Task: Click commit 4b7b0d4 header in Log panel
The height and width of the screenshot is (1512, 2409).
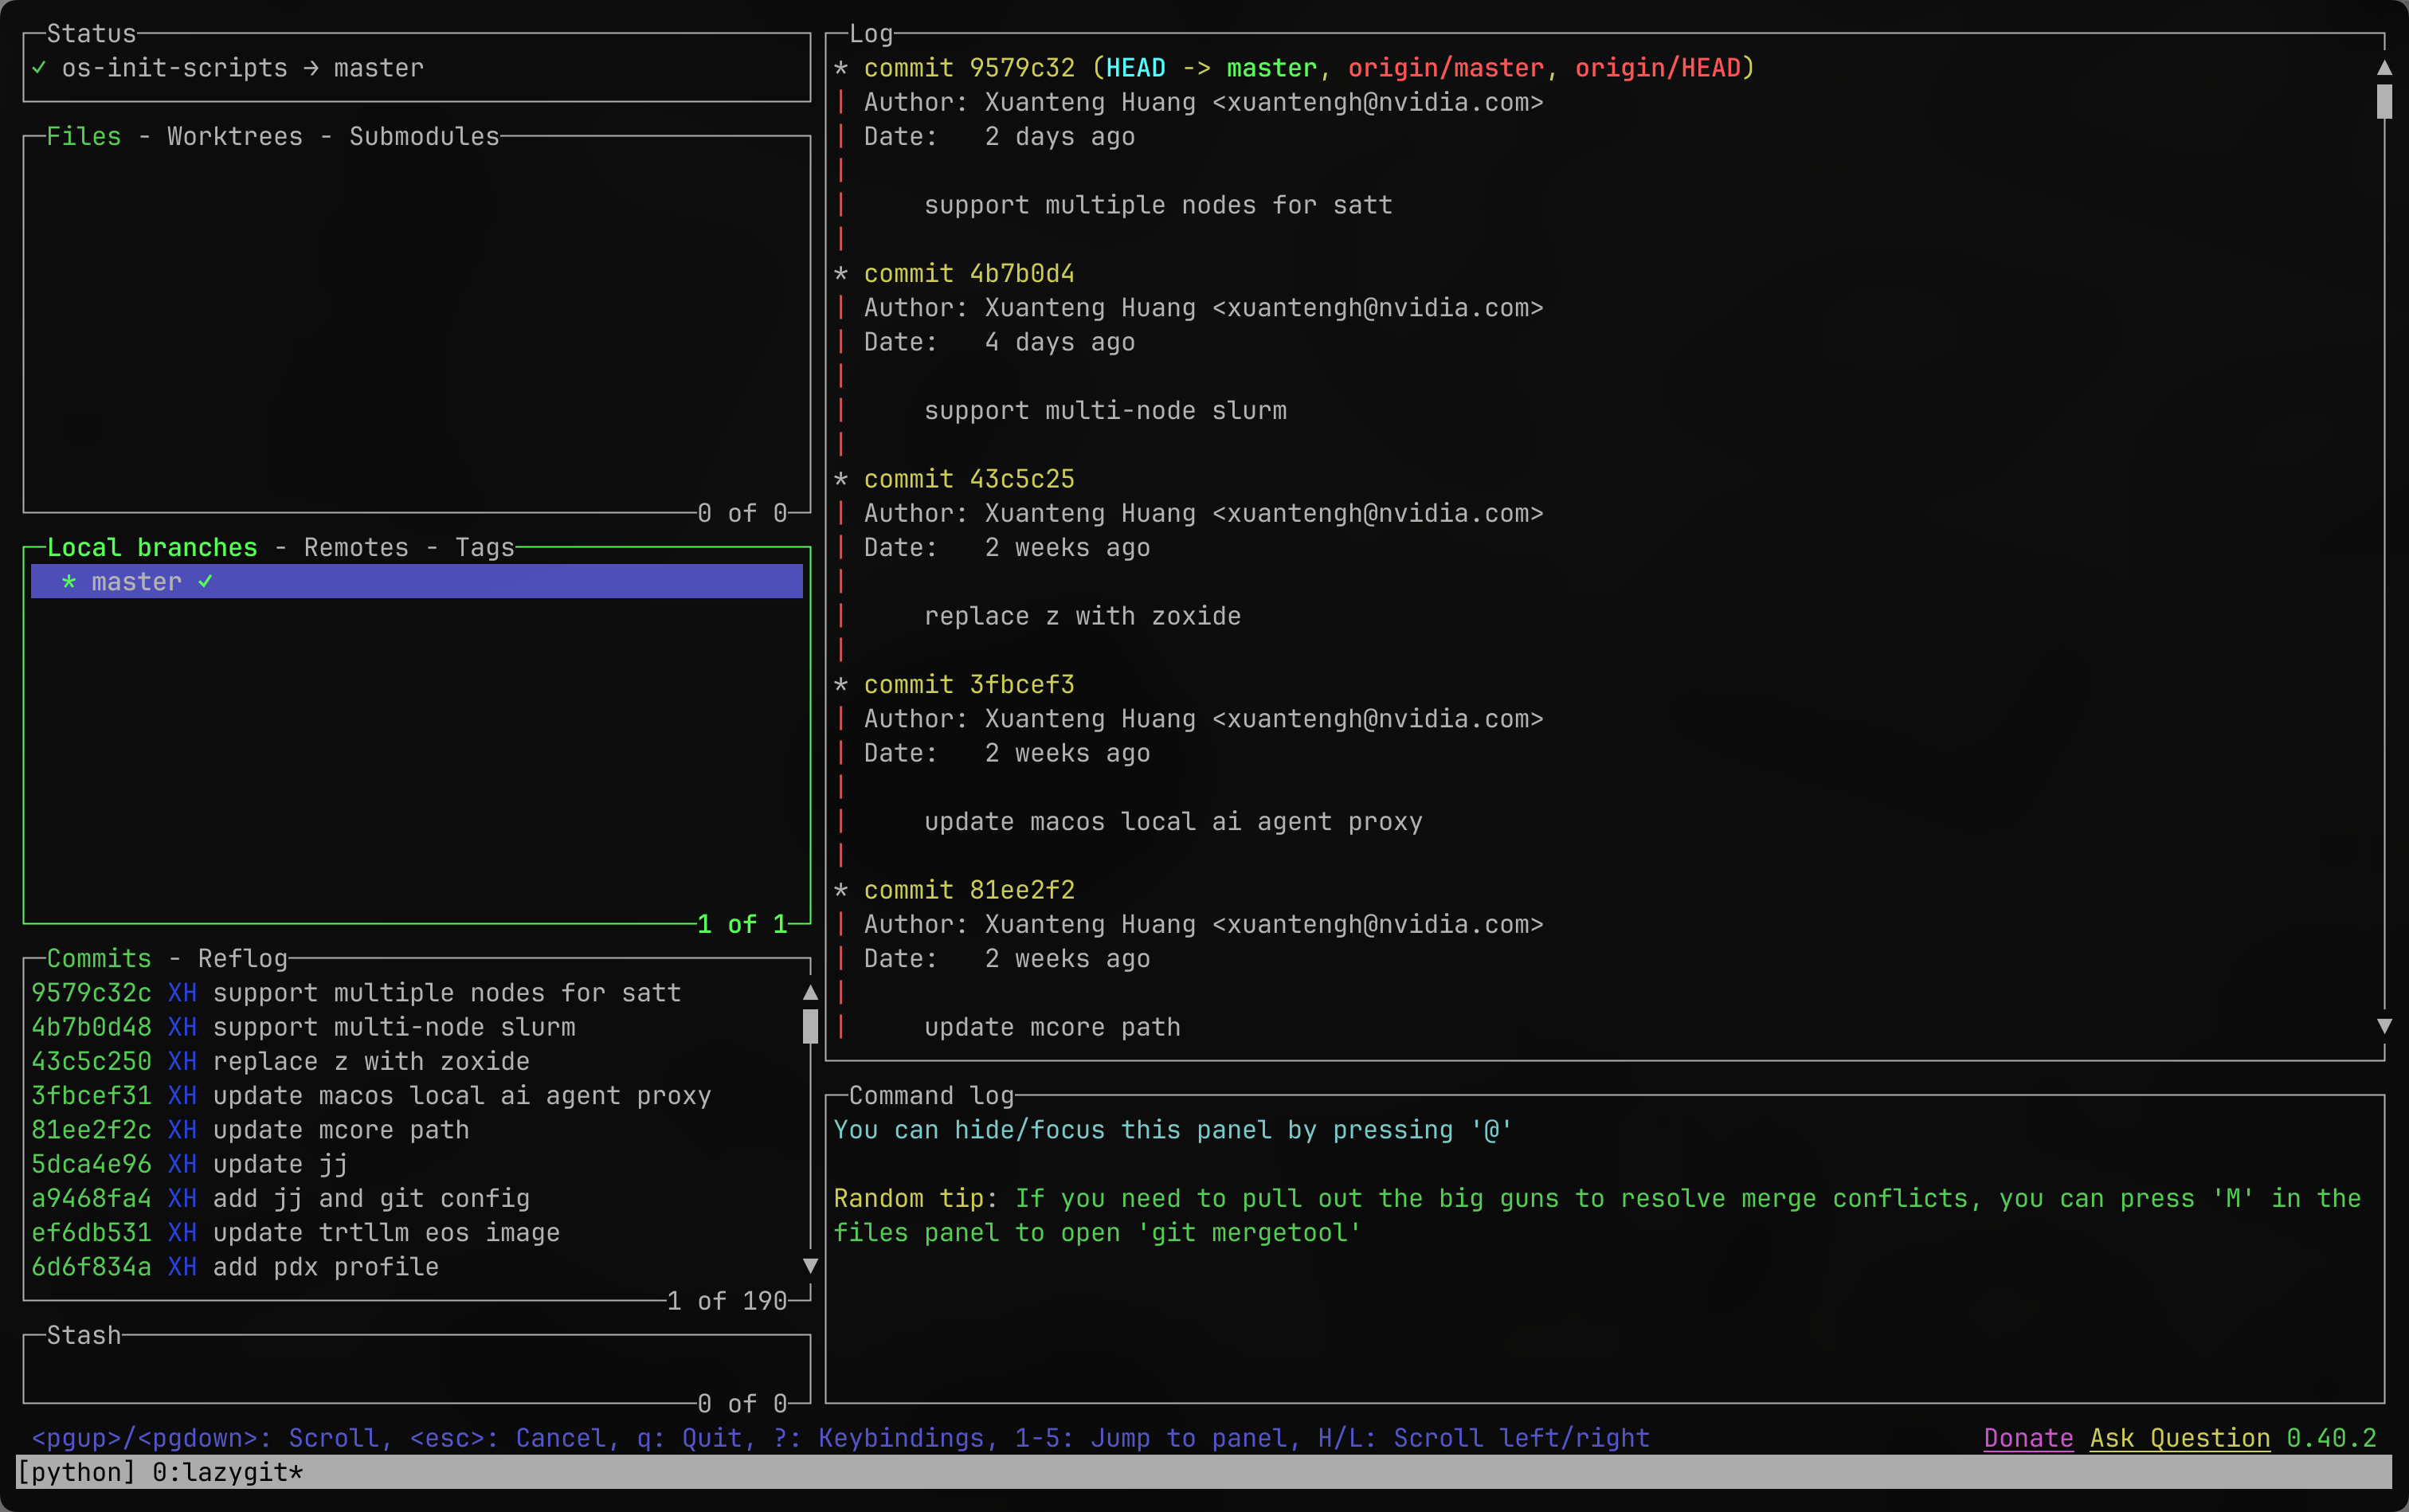Action: pyautogui.click(x=969, y=273)
